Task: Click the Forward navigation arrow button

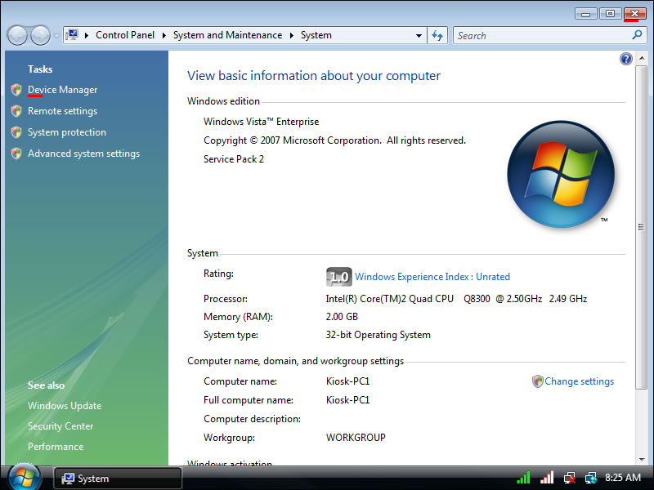Action: [40, 35]
